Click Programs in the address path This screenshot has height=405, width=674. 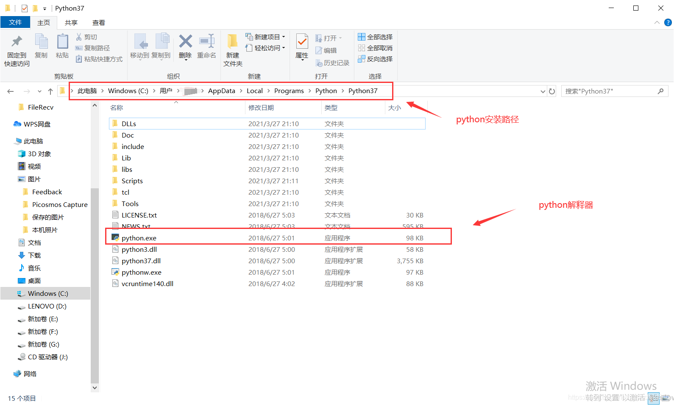tap(289, 91)
